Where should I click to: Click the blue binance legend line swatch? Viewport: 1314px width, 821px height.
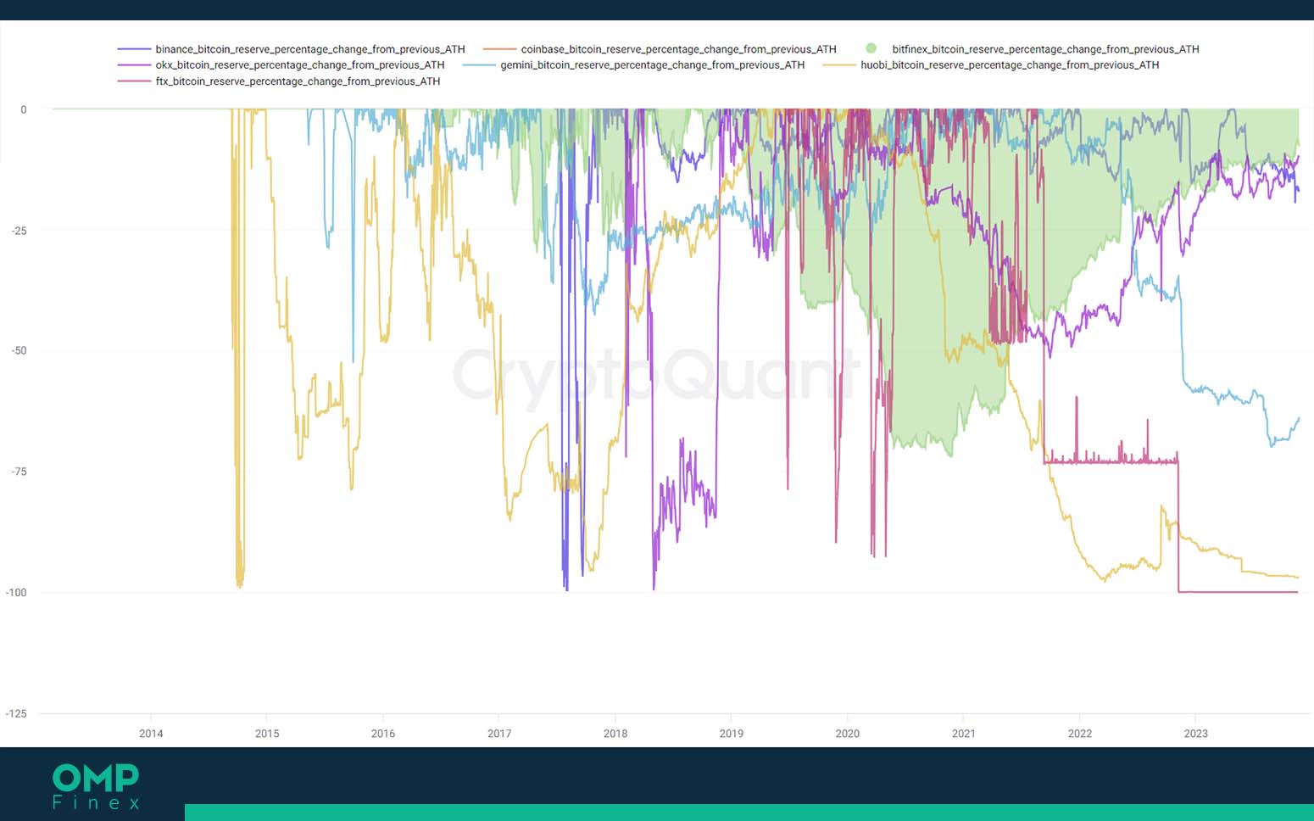134,49
